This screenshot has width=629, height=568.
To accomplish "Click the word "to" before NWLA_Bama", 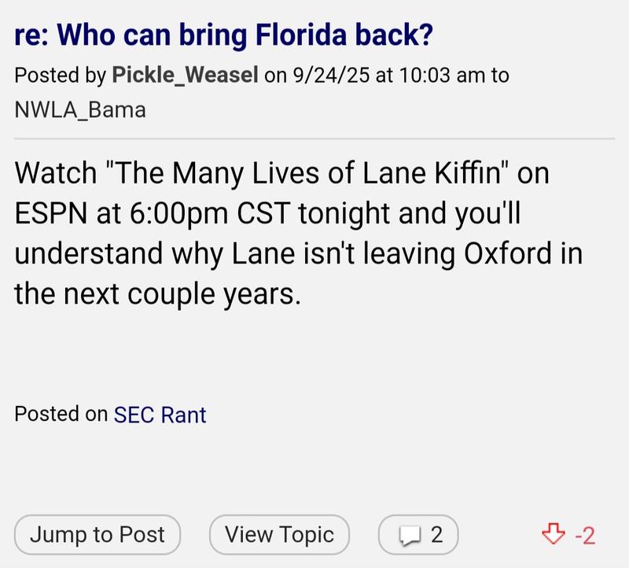I will (x=498, y=76).
